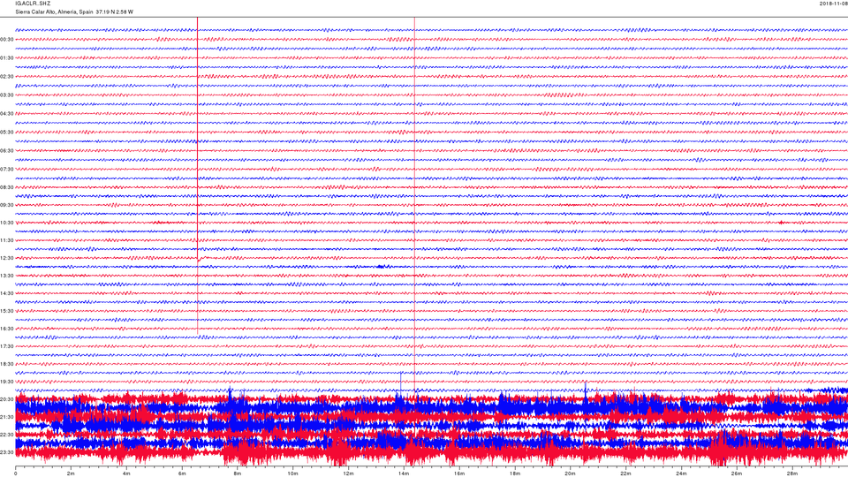This screenshot has height=477, width=848.
Task: Select the 24m axis tick label
Action: (681, 473)
